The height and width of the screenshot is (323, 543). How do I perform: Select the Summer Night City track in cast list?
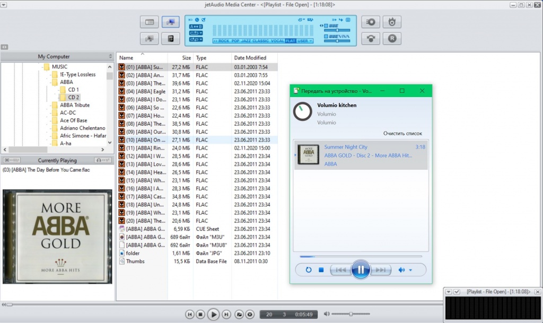click(361, 155)
